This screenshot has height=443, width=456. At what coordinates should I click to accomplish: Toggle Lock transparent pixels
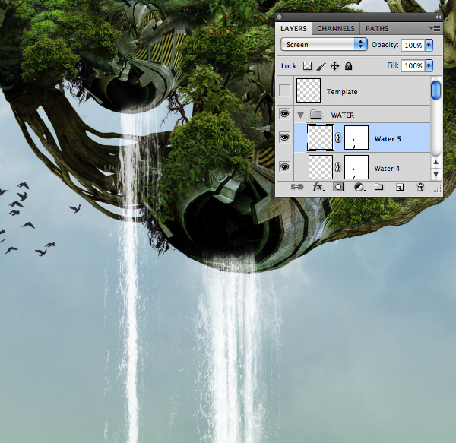tap(307, 66)
